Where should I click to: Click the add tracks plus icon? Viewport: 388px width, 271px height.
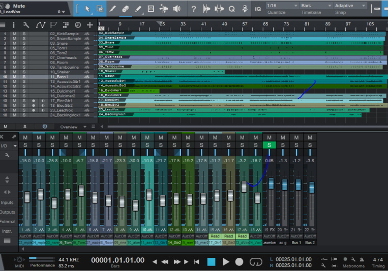90,25
